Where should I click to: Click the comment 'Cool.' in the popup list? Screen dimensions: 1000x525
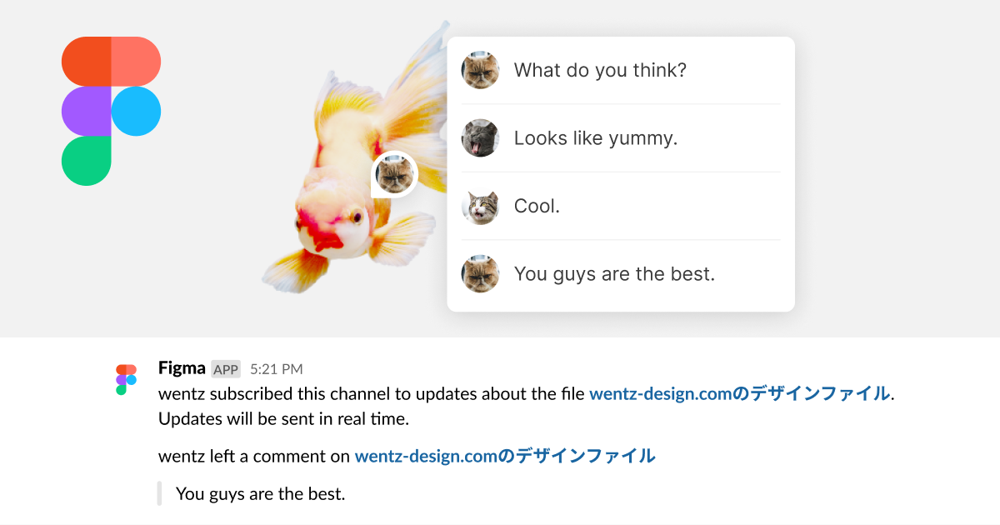click(537, 206)
